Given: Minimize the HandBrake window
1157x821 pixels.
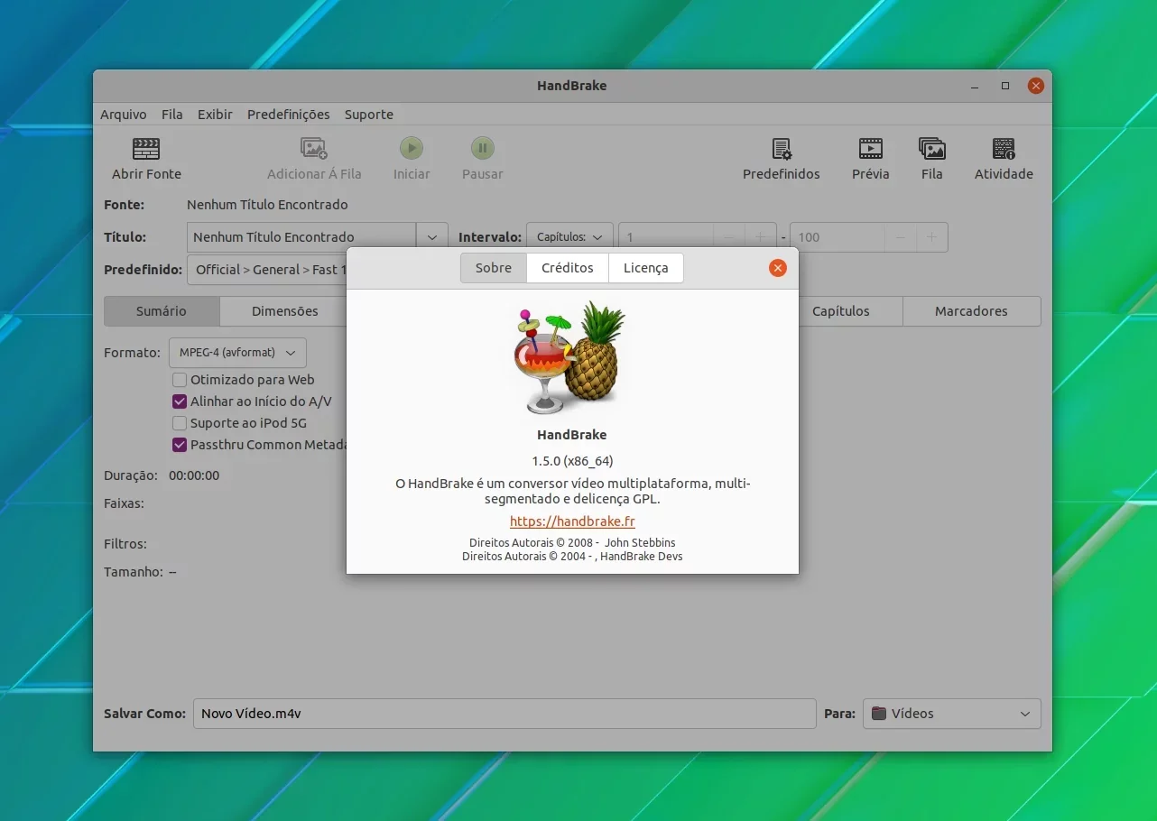Looking at the screenshot, I should (975, 87).
